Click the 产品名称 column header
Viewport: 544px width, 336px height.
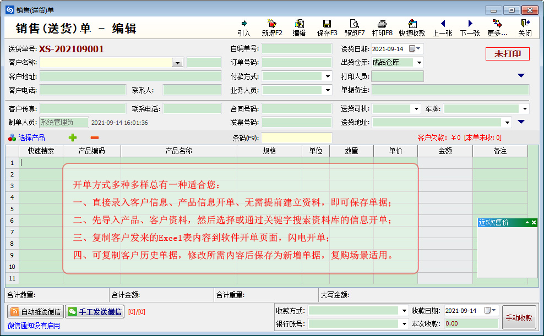179,151
